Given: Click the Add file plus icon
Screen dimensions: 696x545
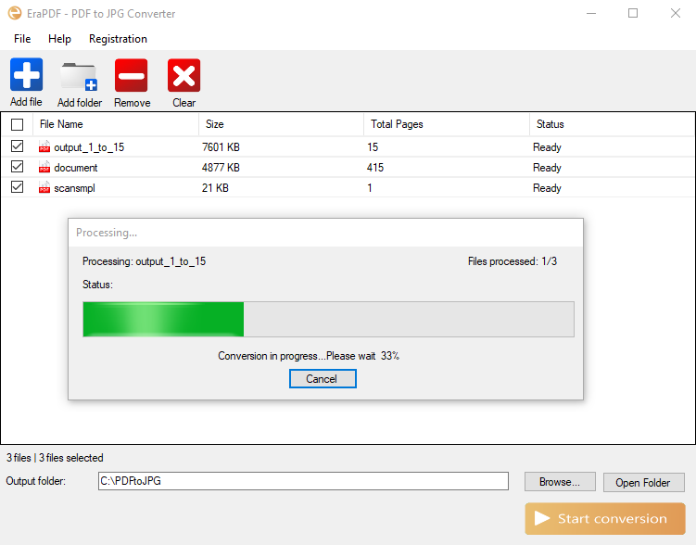Looking at the screenshot, I should (27, 74).
